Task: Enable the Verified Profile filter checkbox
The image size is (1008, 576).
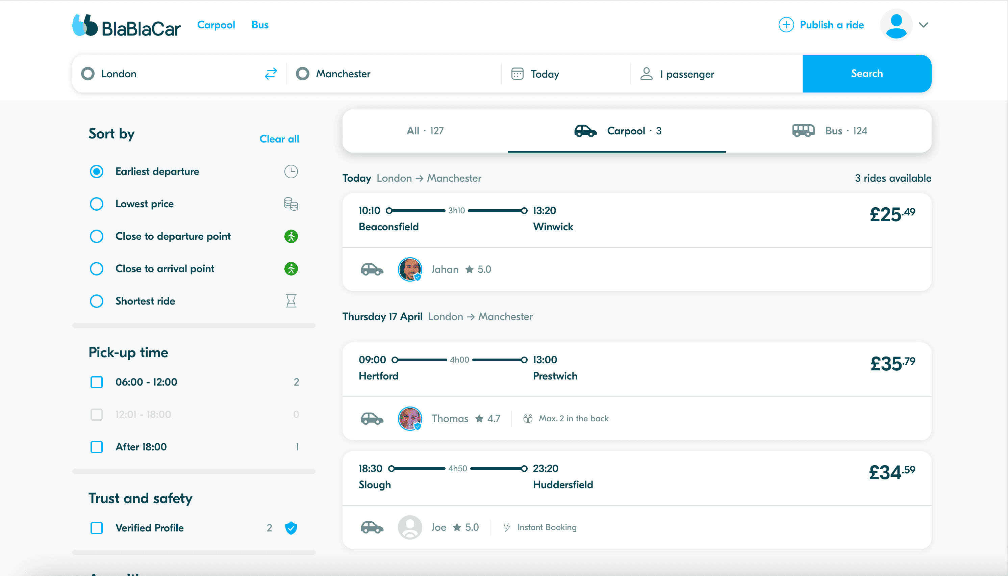Action: [97, 528]
